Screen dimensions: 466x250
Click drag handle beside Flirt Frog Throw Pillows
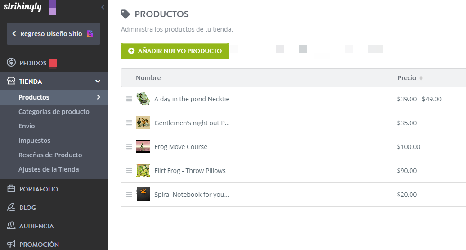(129, 171)
